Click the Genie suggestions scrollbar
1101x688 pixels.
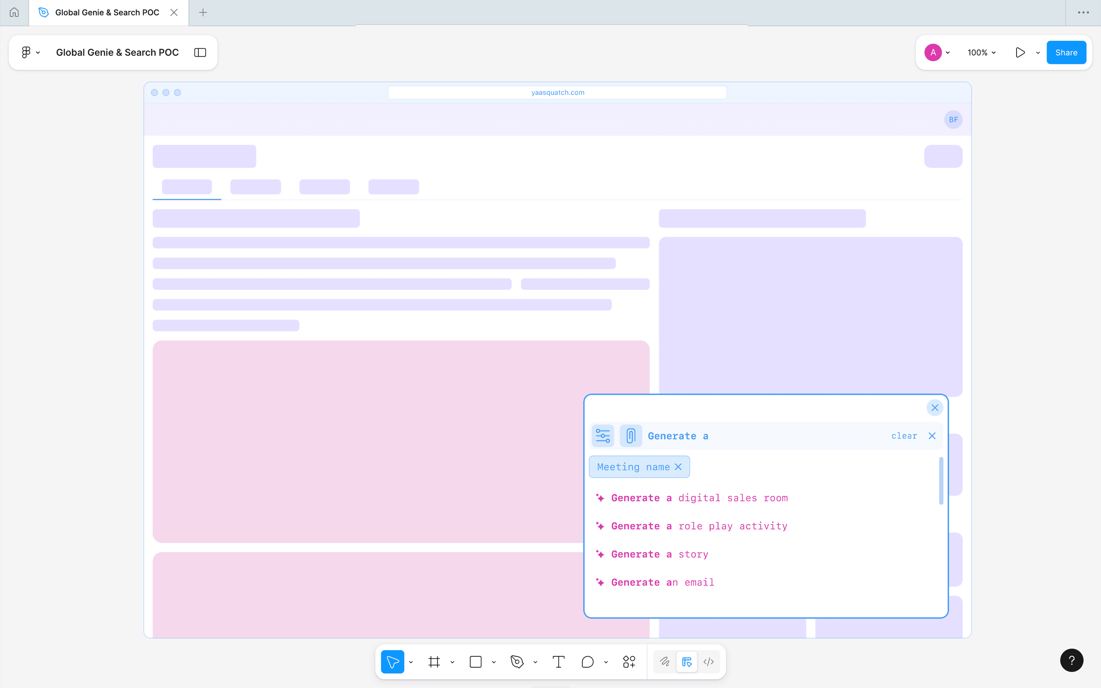941,480
